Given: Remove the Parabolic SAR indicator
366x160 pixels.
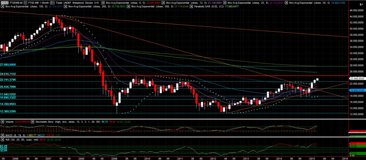Looking at the screenshot, I should pos(191,6).
